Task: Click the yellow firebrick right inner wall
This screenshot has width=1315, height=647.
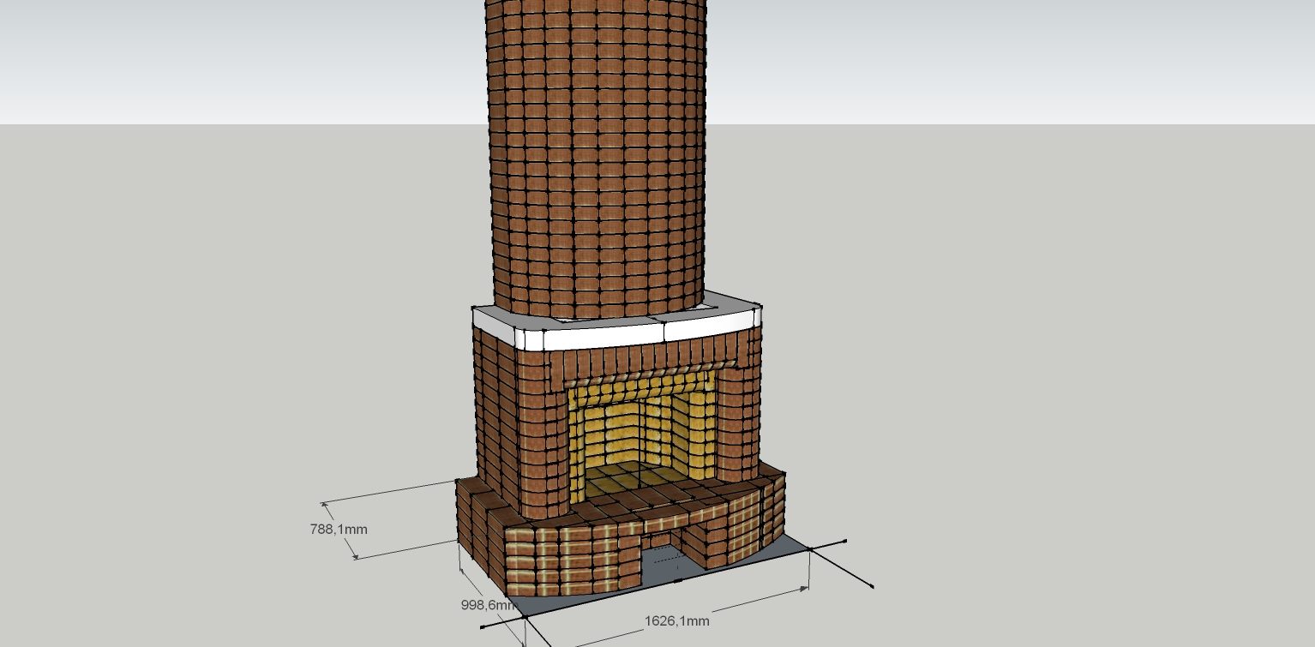Action: pyautogui.click(x=694, y=428)
